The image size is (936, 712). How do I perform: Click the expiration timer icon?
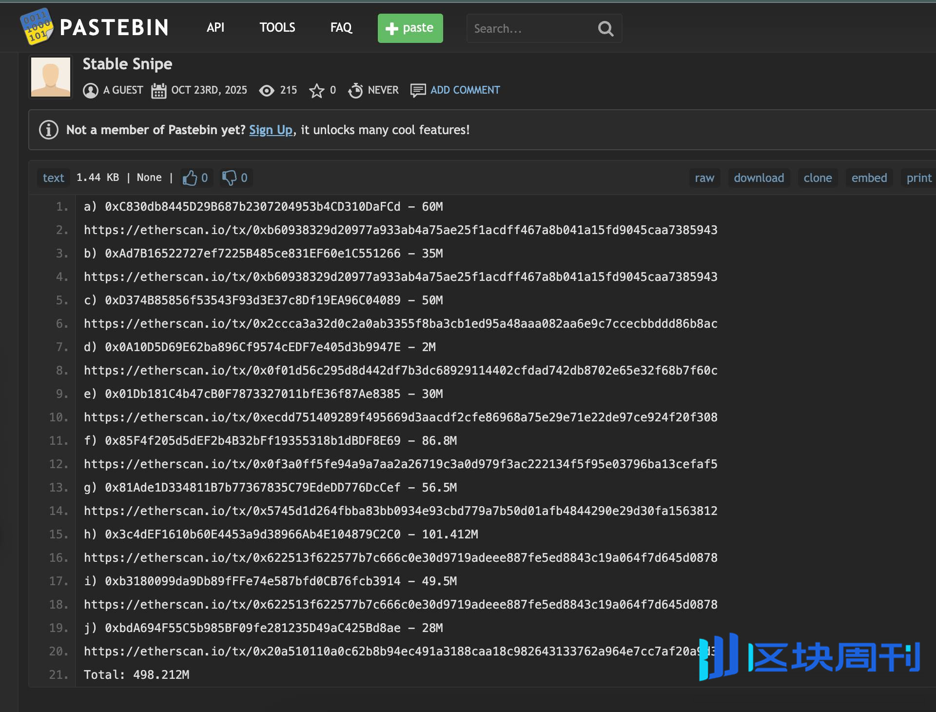[x=355, y=91]
